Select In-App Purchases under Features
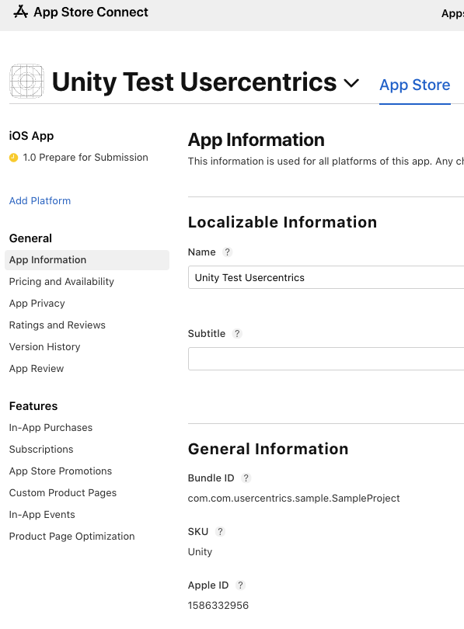 (x=51, y=428)
